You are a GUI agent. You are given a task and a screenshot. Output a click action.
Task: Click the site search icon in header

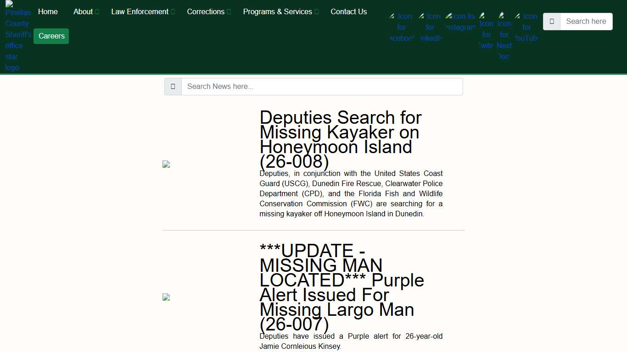(x=552, y=22)
